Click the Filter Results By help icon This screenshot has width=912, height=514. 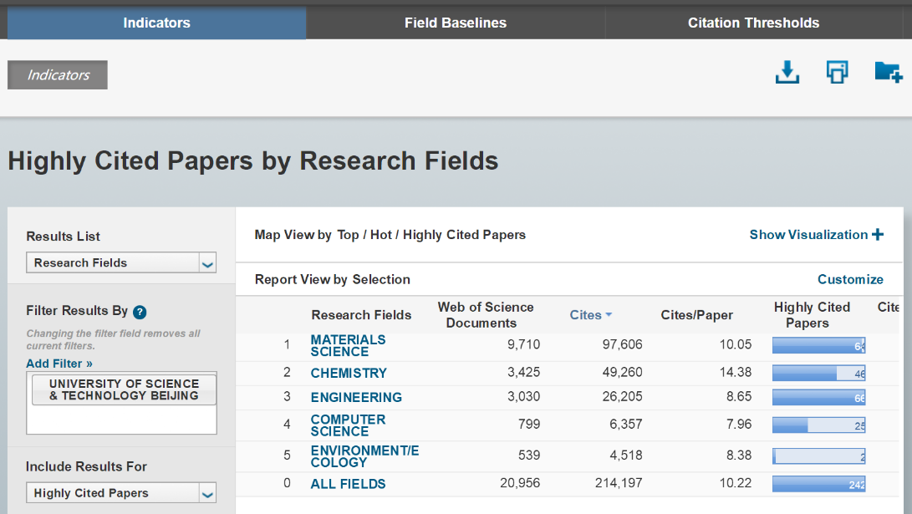click(140, 312)
